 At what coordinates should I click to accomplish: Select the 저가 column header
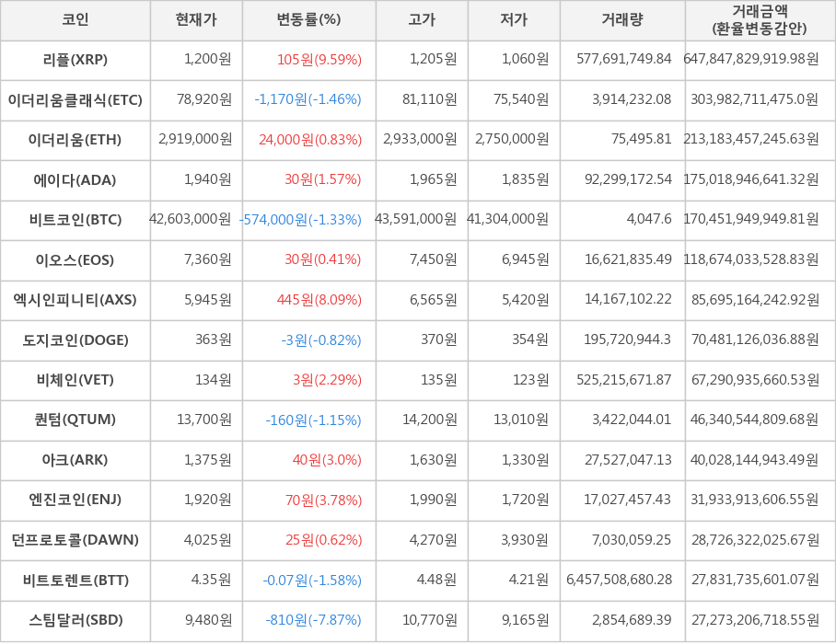coord(514,20)
